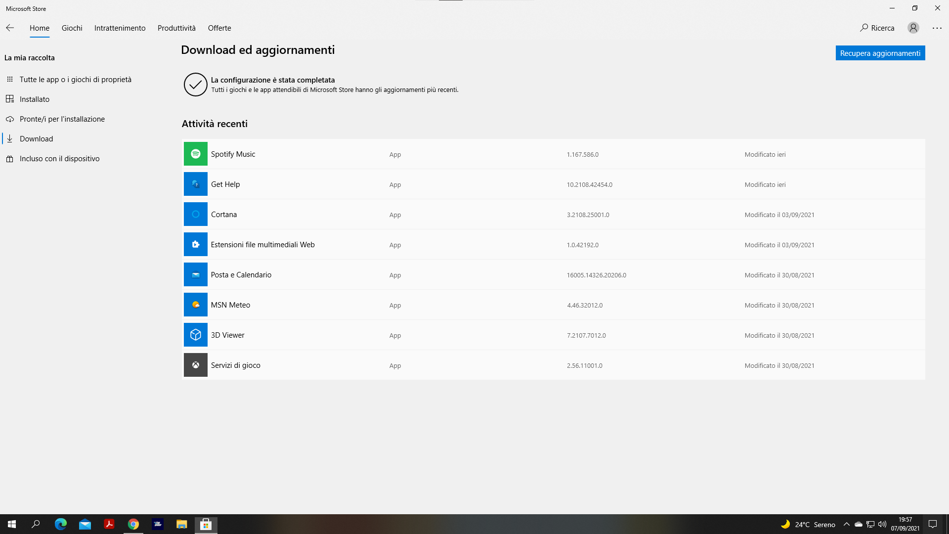Open the MSN Meteo entry name

coord(231,305)
